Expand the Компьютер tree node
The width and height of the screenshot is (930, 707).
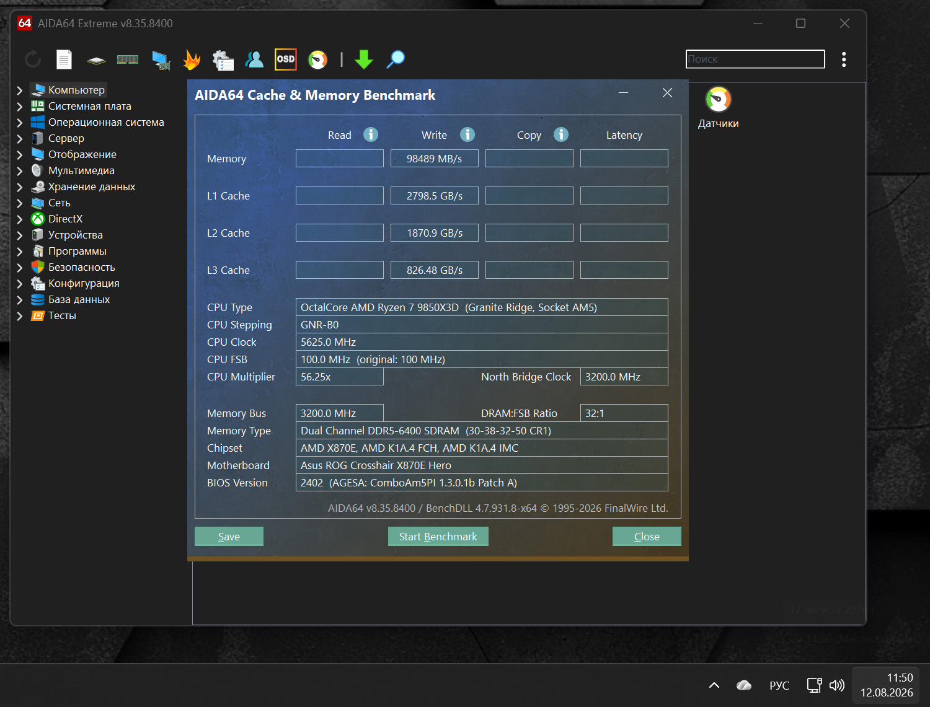click(20, 90)
